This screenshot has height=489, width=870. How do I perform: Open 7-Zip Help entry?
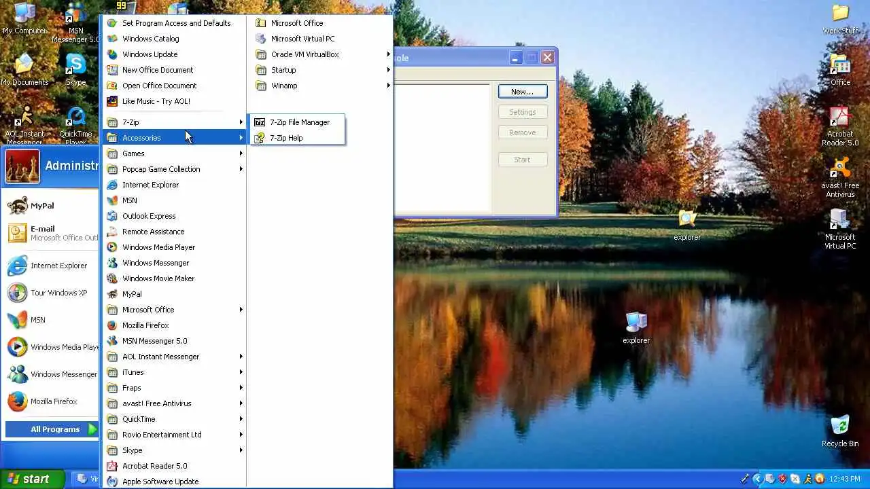pyautogui.click(x=298, y=138)
